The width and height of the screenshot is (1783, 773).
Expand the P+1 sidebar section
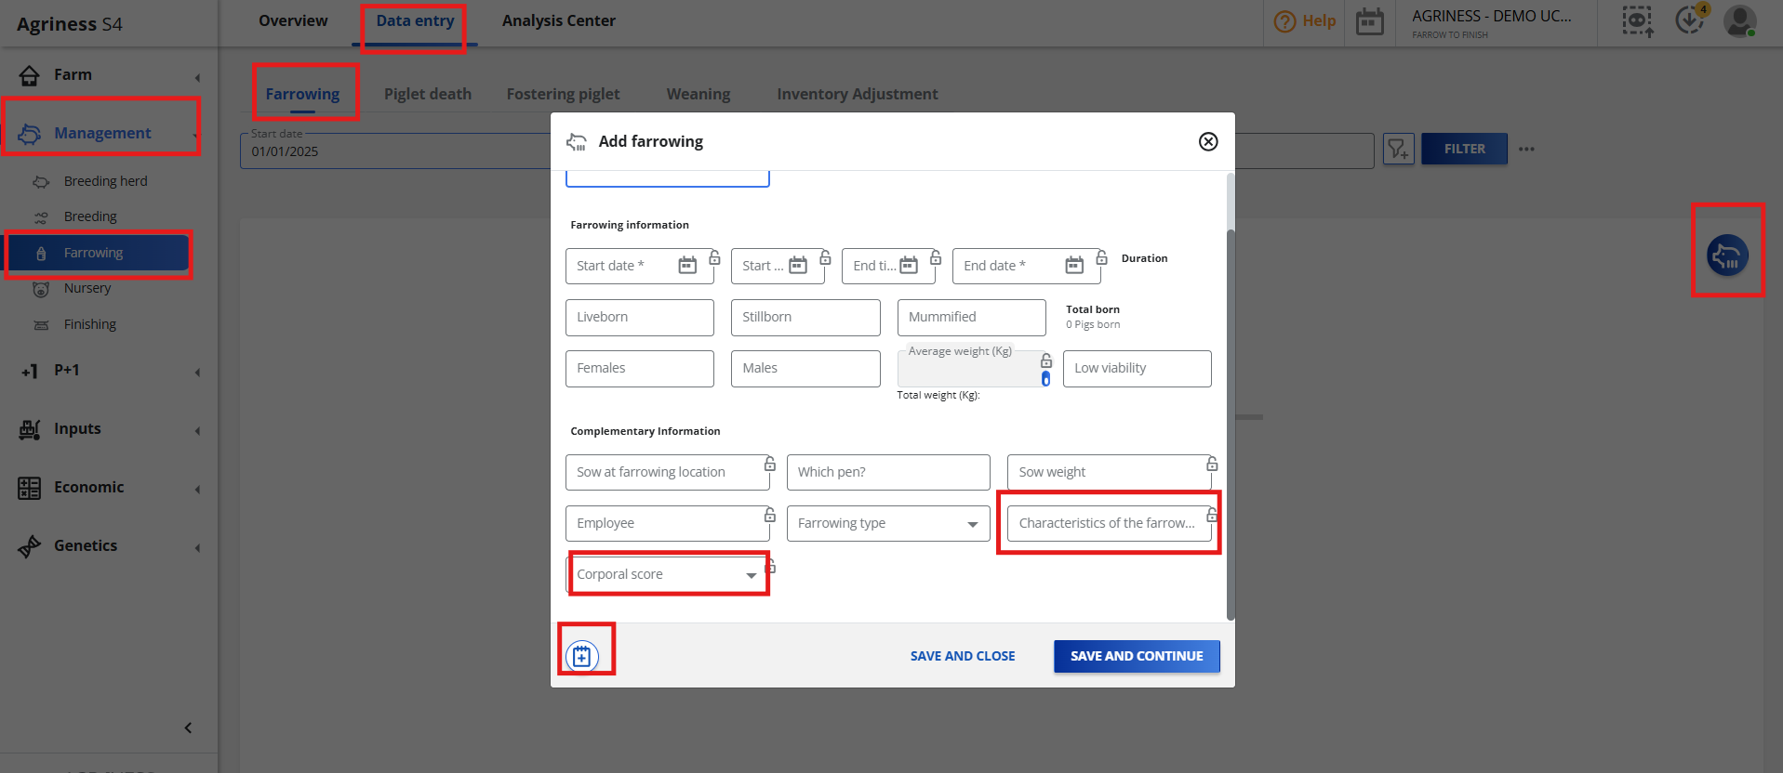click(x=109, y=371)
